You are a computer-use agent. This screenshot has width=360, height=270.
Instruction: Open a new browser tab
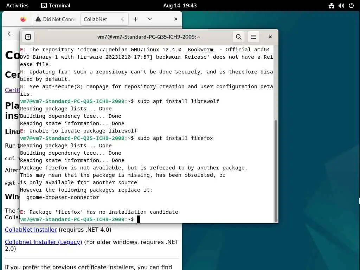[x=135, y=19]
